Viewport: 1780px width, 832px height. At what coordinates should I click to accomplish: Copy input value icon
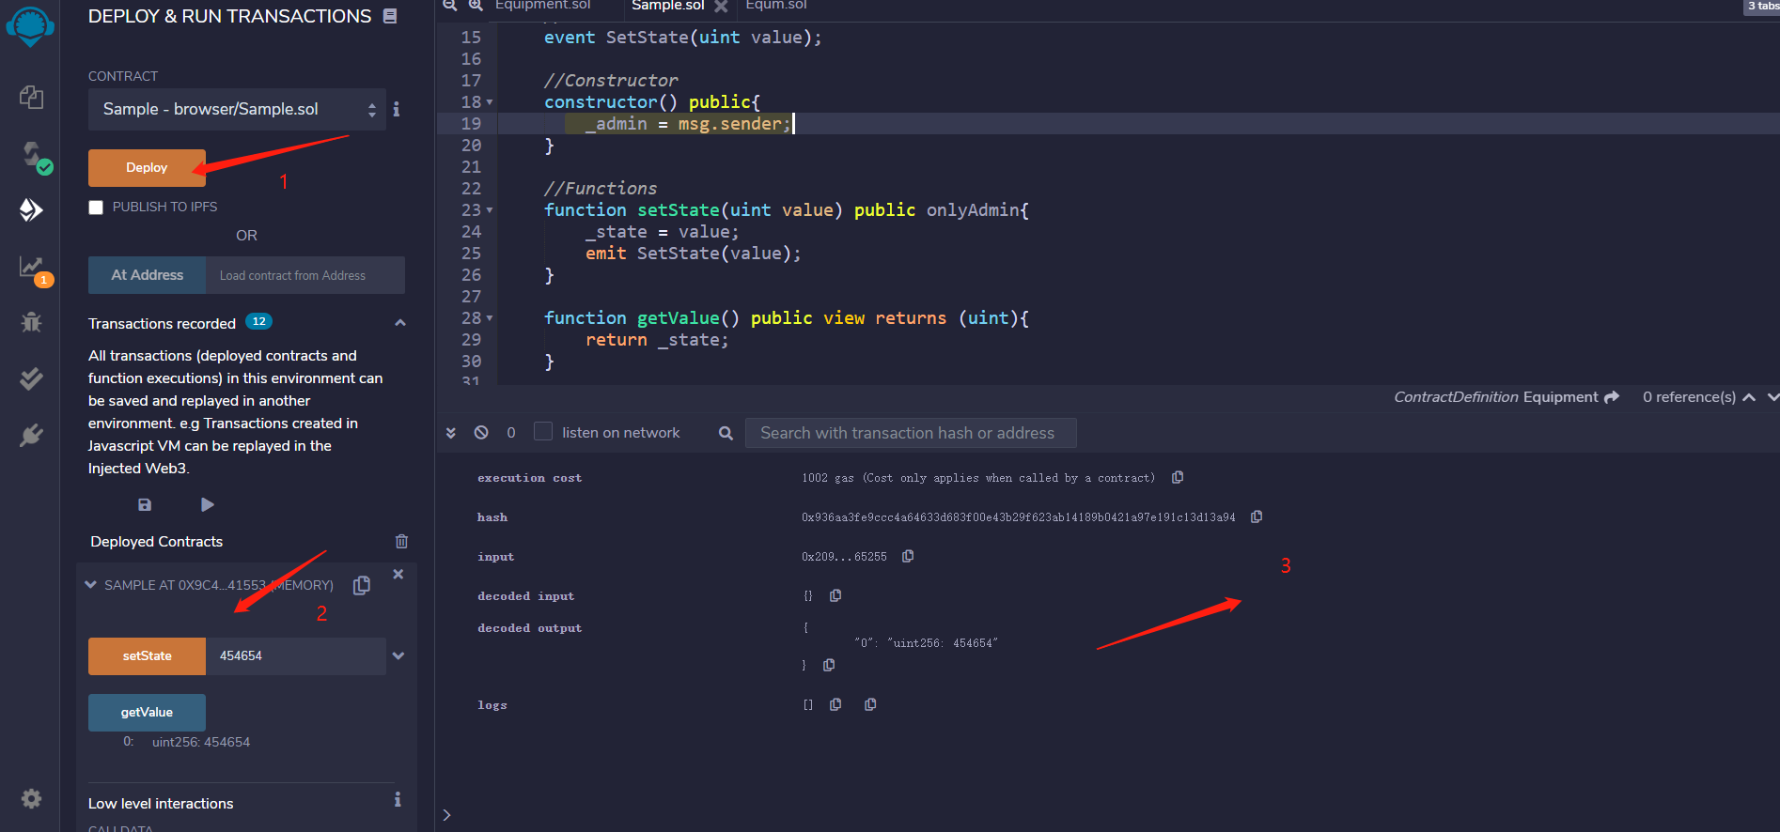click(908, 556)
